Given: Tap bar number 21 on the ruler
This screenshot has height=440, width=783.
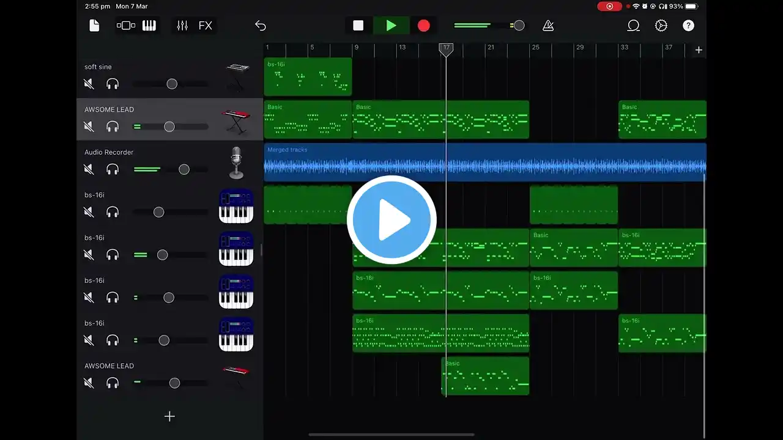Looking at the screenshot, I should 491,47.
